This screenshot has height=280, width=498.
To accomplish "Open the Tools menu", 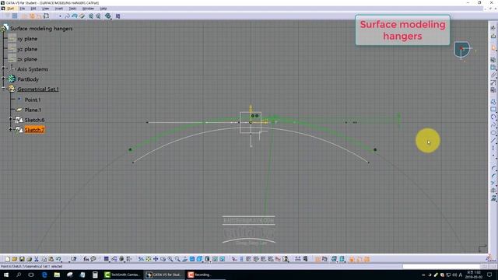I will (72, 9).
